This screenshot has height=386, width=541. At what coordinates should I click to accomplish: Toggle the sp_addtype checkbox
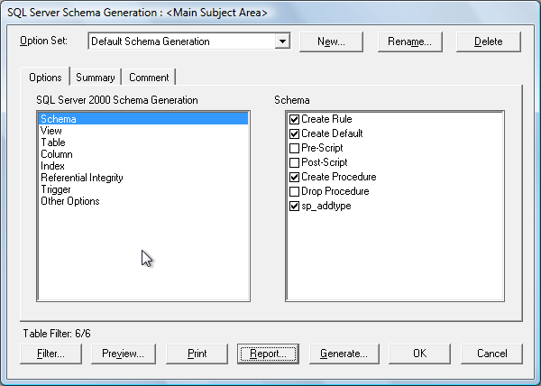[x=294, y=206]
